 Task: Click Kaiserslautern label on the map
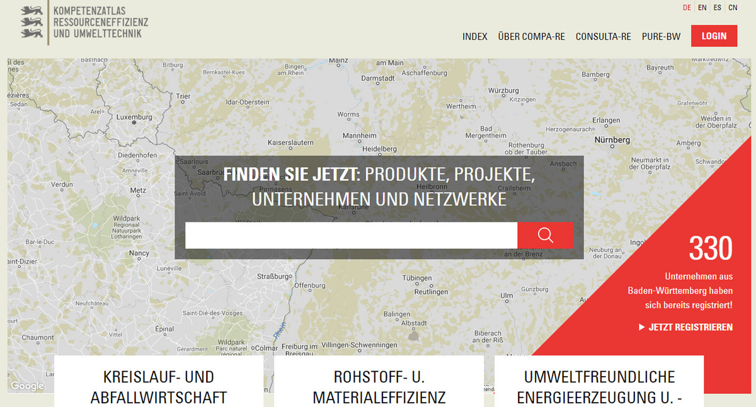pos(290,142)
